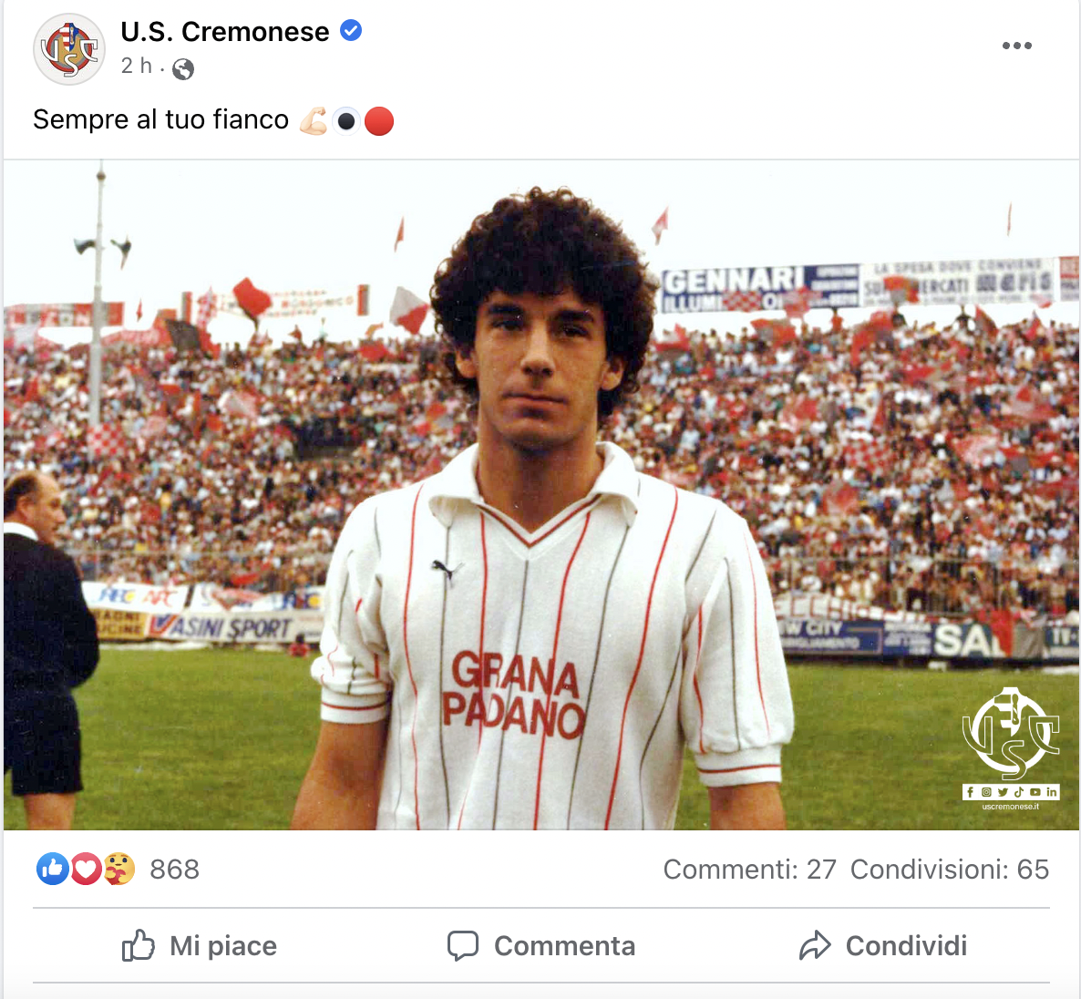1081x999 pixels.
Task: Open the Condivisioni: 65 shares list
Action: [x=950, y=870]
